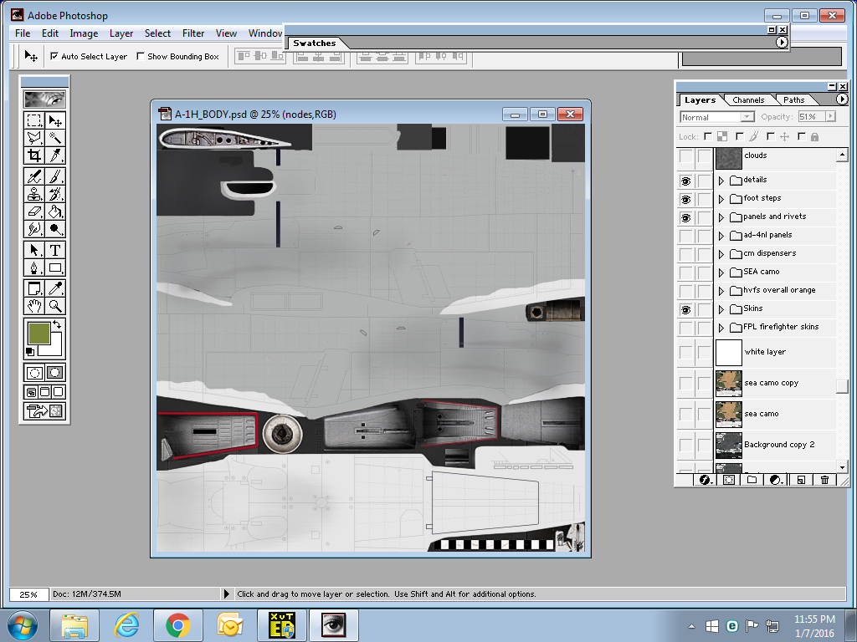Open the Windows Start menu
Image resolution: width=857 pixels, height=642 pixels.
pyautogui.click(x=23, y=625)
